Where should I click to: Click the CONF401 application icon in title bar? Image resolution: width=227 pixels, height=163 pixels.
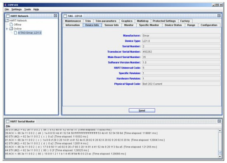(x=5, y=5)
